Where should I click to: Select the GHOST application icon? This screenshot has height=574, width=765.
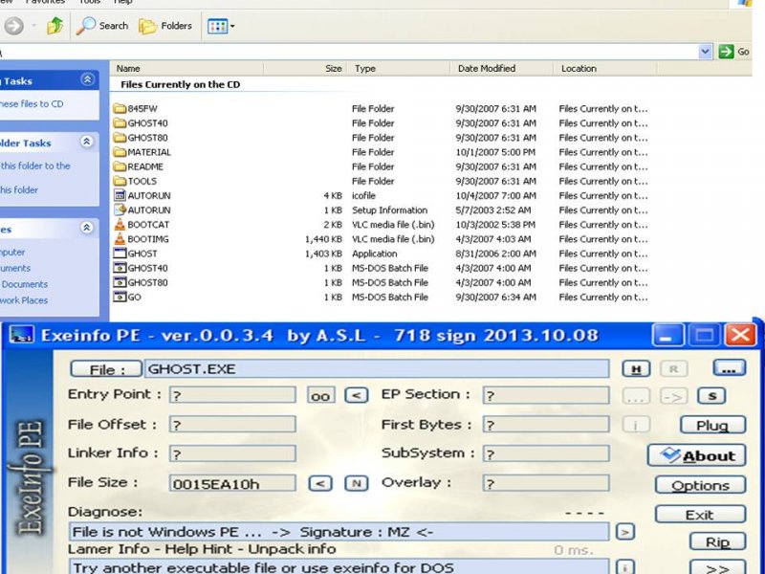tap(120, 254)
